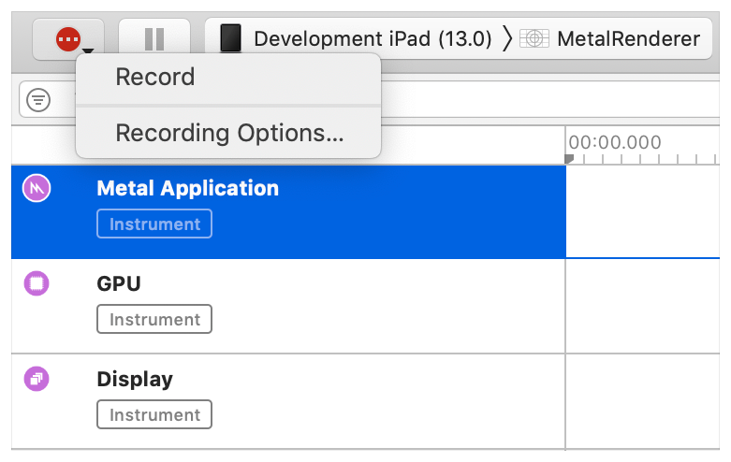Select Record from the dropdown menu

[154, 77]
